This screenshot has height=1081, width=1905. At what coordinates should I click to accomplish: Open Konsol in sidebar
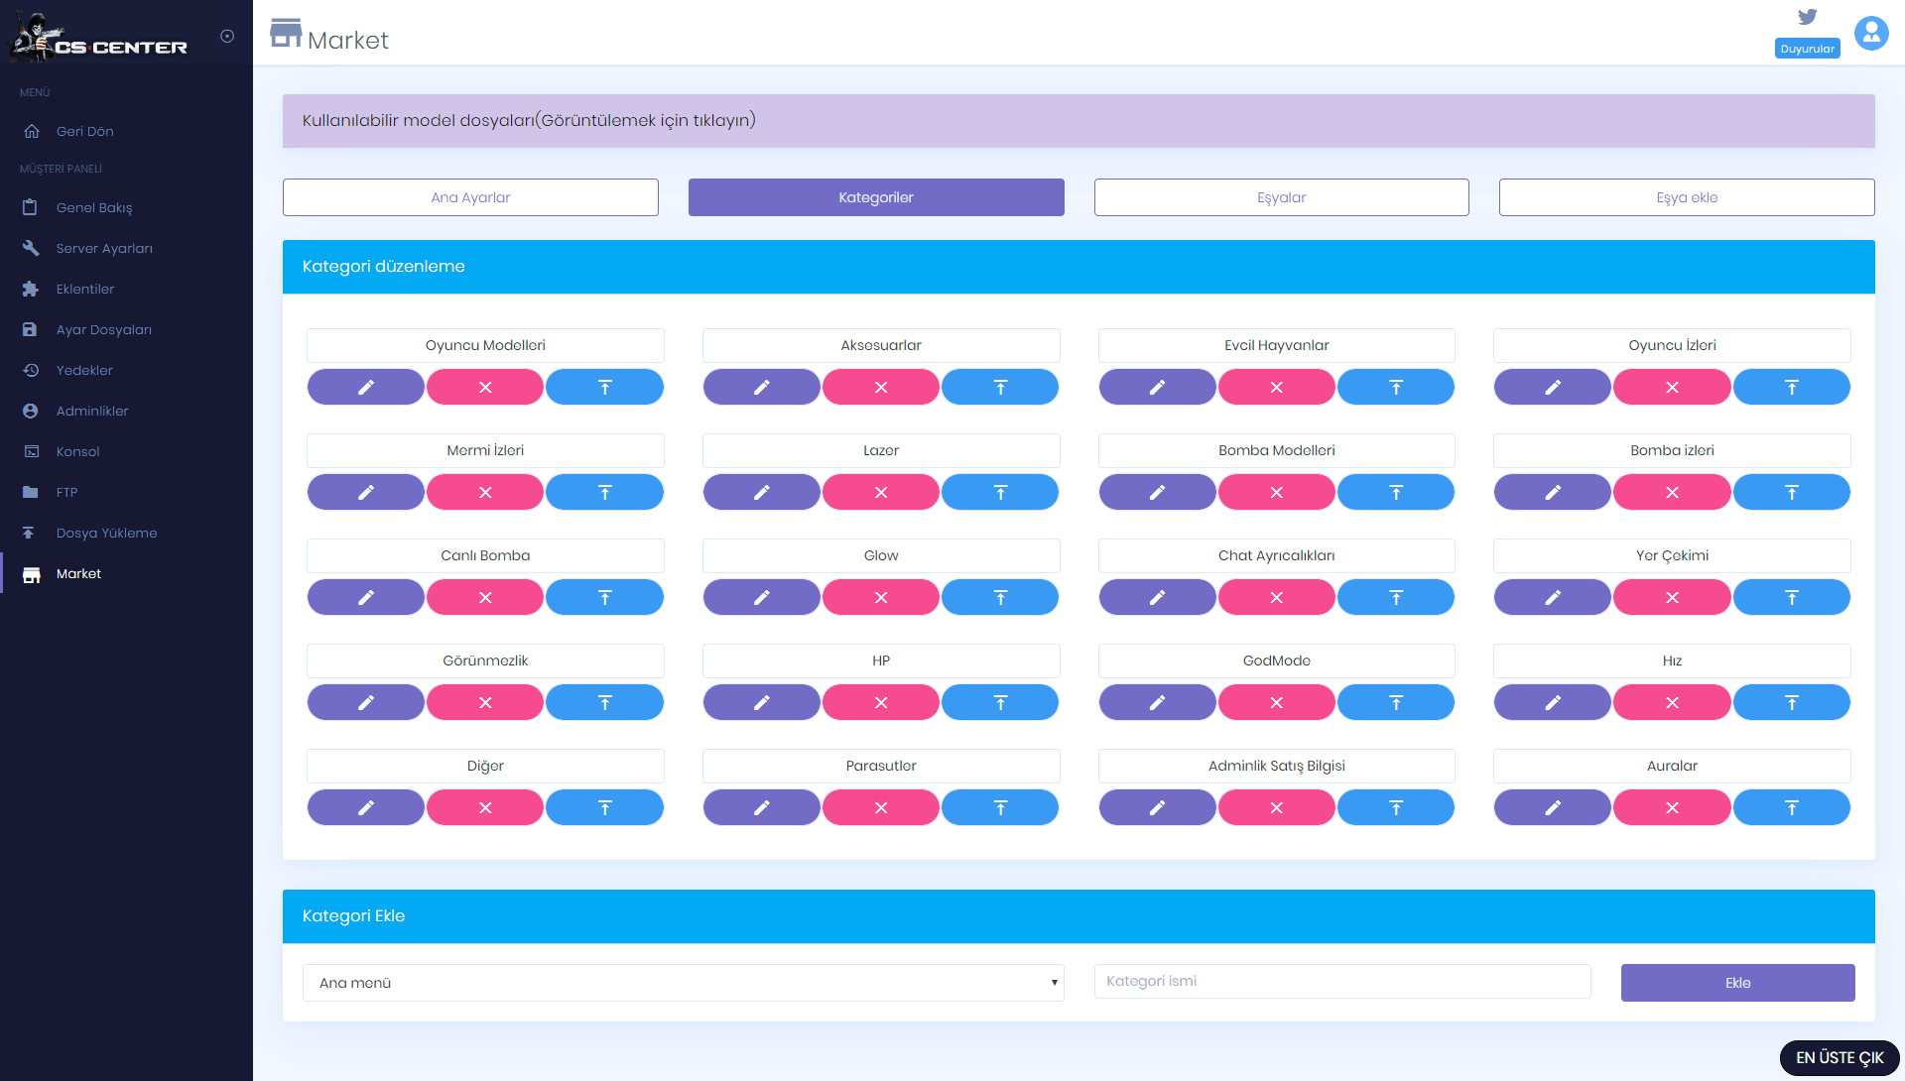[x=126, y=451]
